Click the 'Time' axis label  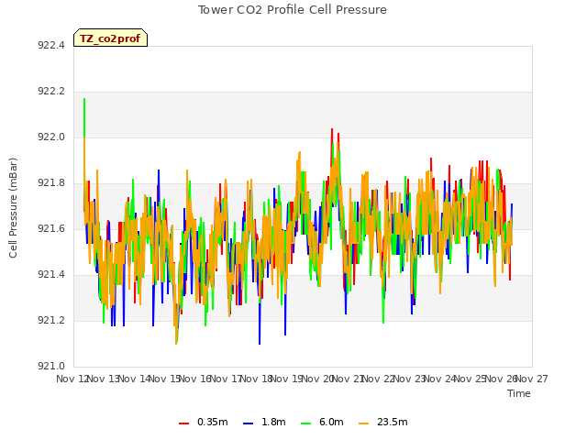point(519,393)
